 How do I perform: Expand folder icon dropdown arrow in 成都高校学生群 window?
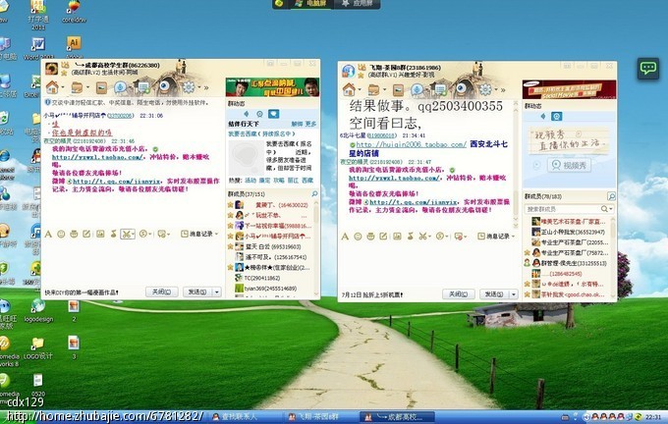87,88
